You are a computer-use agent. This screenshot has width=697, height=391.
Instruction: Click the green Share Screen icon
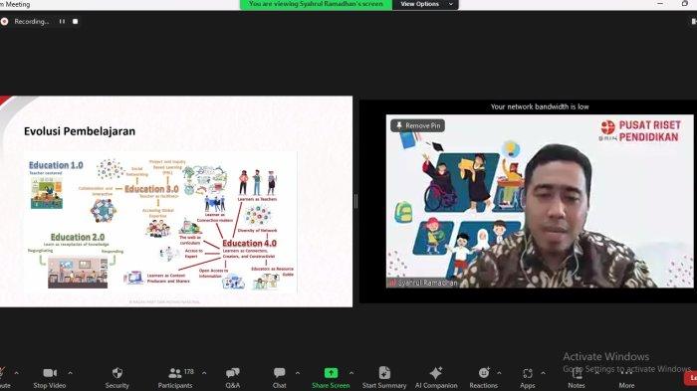[331, 373]
